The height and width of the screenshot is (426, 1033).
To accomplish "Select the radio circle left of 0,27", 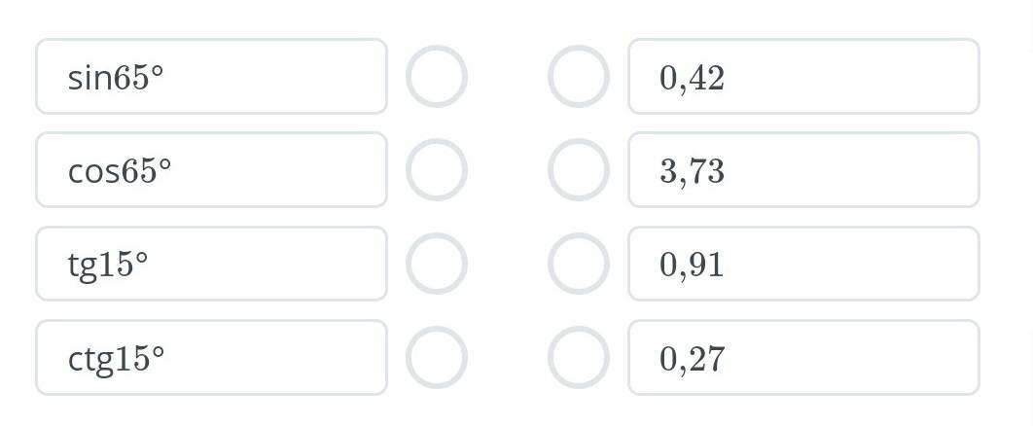I will (x=579, y=357).
